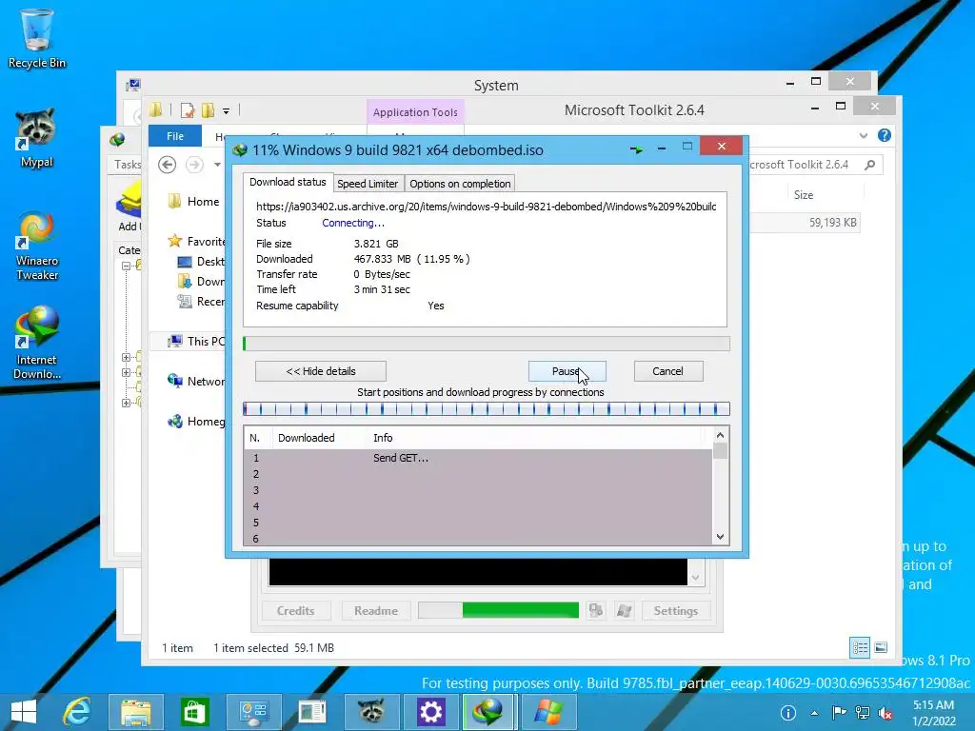Switch to details view in Explorer
Image resolution: width=975 pixels, height=731 pixels.
click(860, 647)
